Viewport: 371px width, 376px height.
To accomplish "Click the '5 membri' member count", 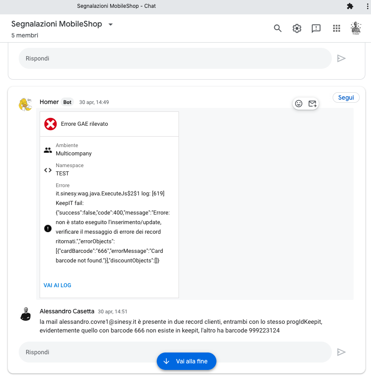I will [x=25, y=35].
